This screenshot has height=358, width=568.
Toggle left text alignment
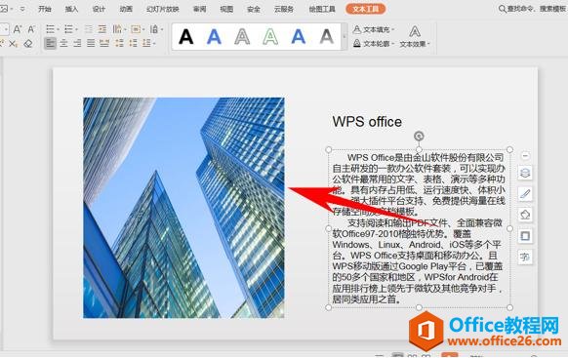point(50,44)
